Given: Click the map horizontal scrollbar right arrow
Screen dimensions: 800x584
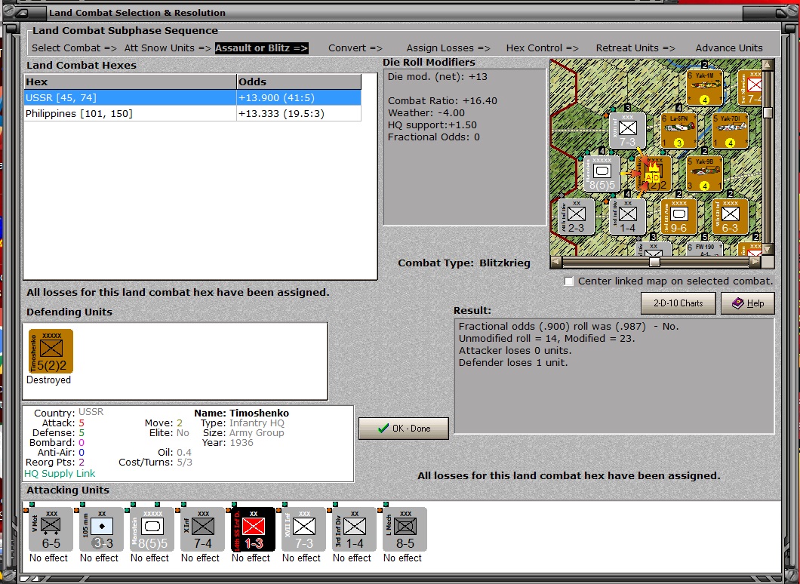Looking at the screenshot, I should click(755, 262).
